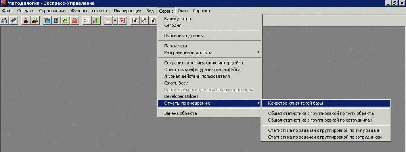Screen dimensions: 406x152
Task: Open the calendar icon showing 14
Action: (x=122, y=21)
